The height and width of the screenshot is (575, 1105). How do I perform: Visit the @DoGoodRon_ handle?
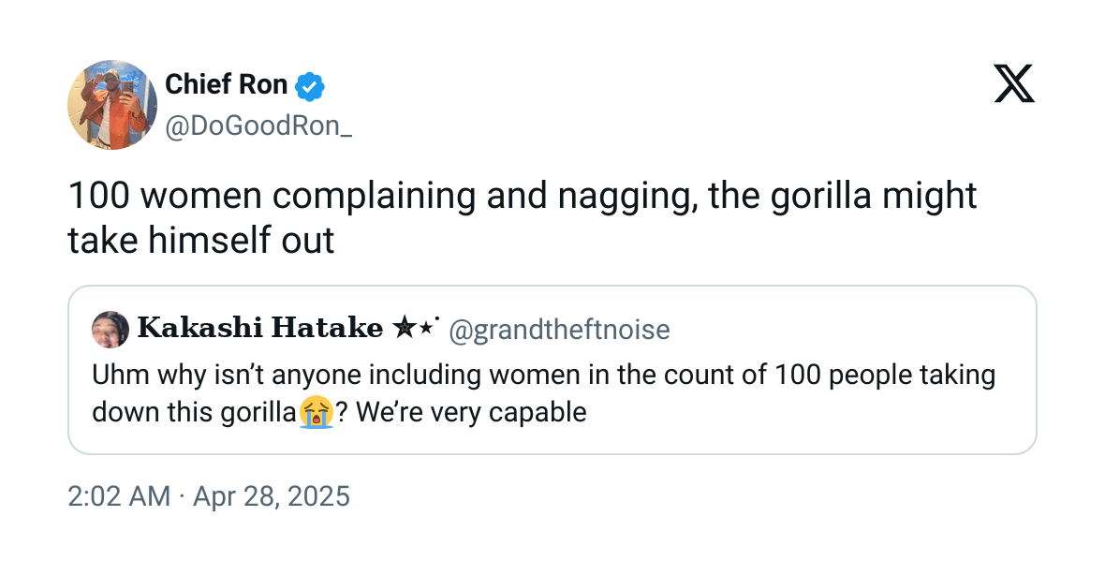click(258, 126)
